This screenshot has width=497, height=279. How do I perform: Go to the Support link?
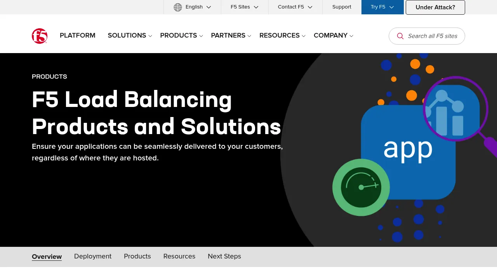342,7
